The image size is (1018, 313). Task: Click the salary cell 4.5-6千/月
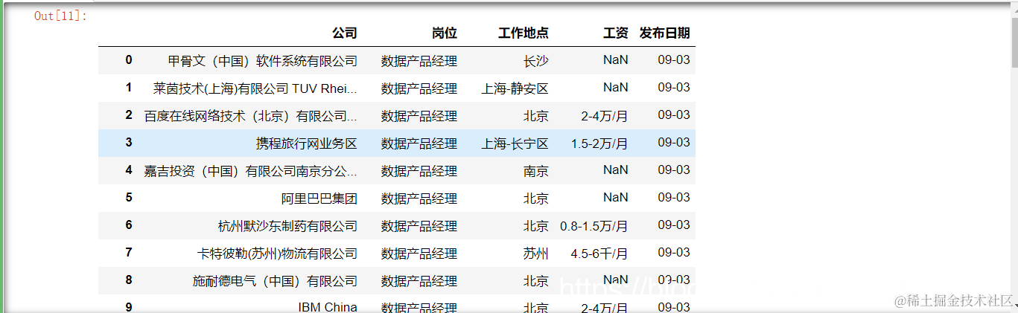(x=599, y=254)
